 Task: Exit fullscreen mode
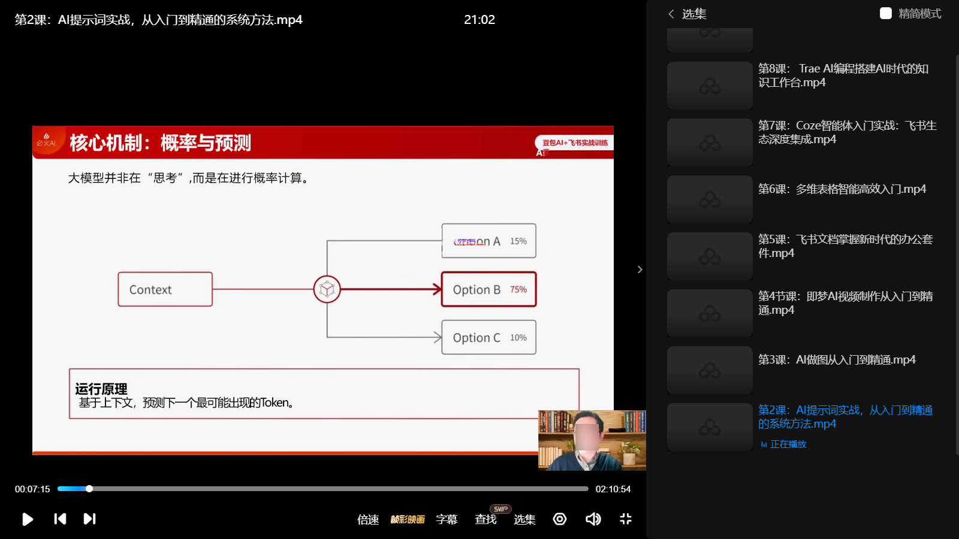point(625,519)
